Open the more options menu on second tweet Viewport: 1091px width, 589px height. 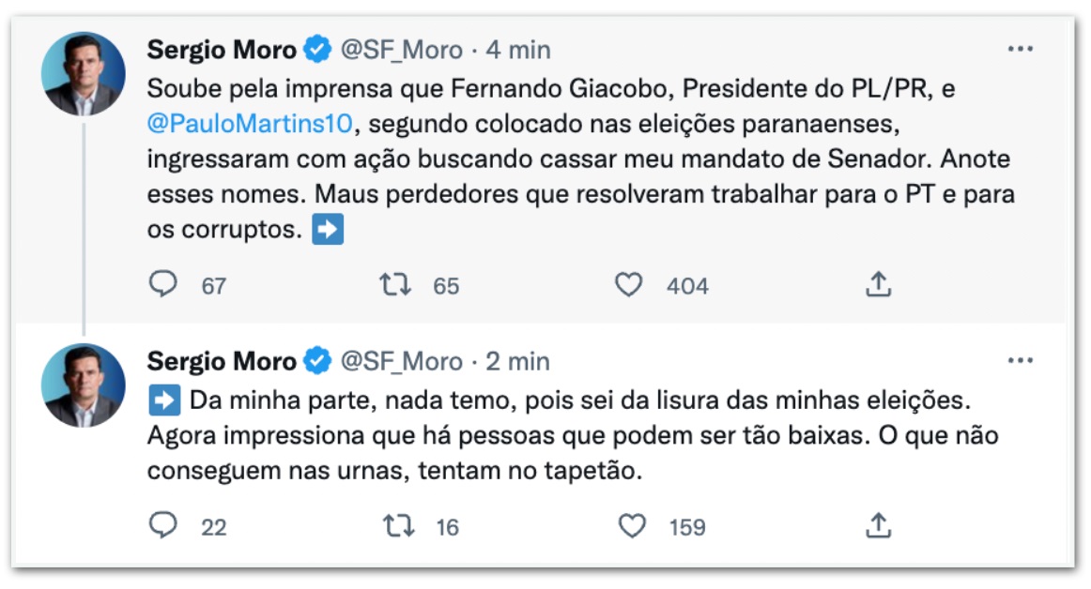tap(1020, 360)
